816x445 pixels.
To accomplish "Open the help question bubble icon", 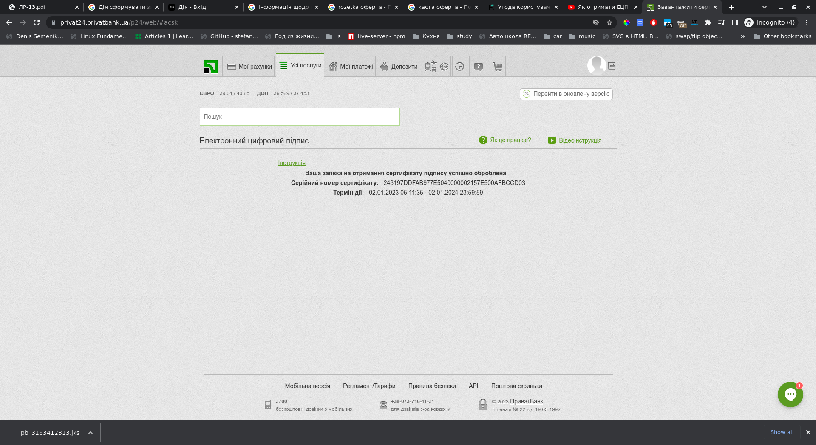I will point(479,67).
